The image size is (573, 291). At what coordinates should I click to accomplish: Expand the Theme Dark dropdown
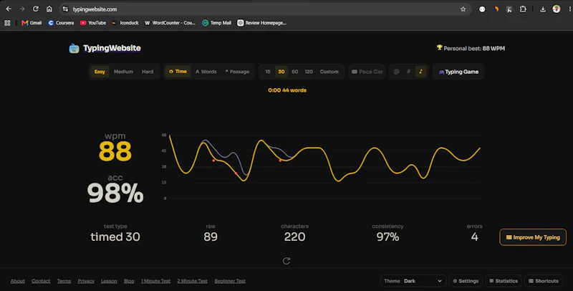tap(413, 281)
